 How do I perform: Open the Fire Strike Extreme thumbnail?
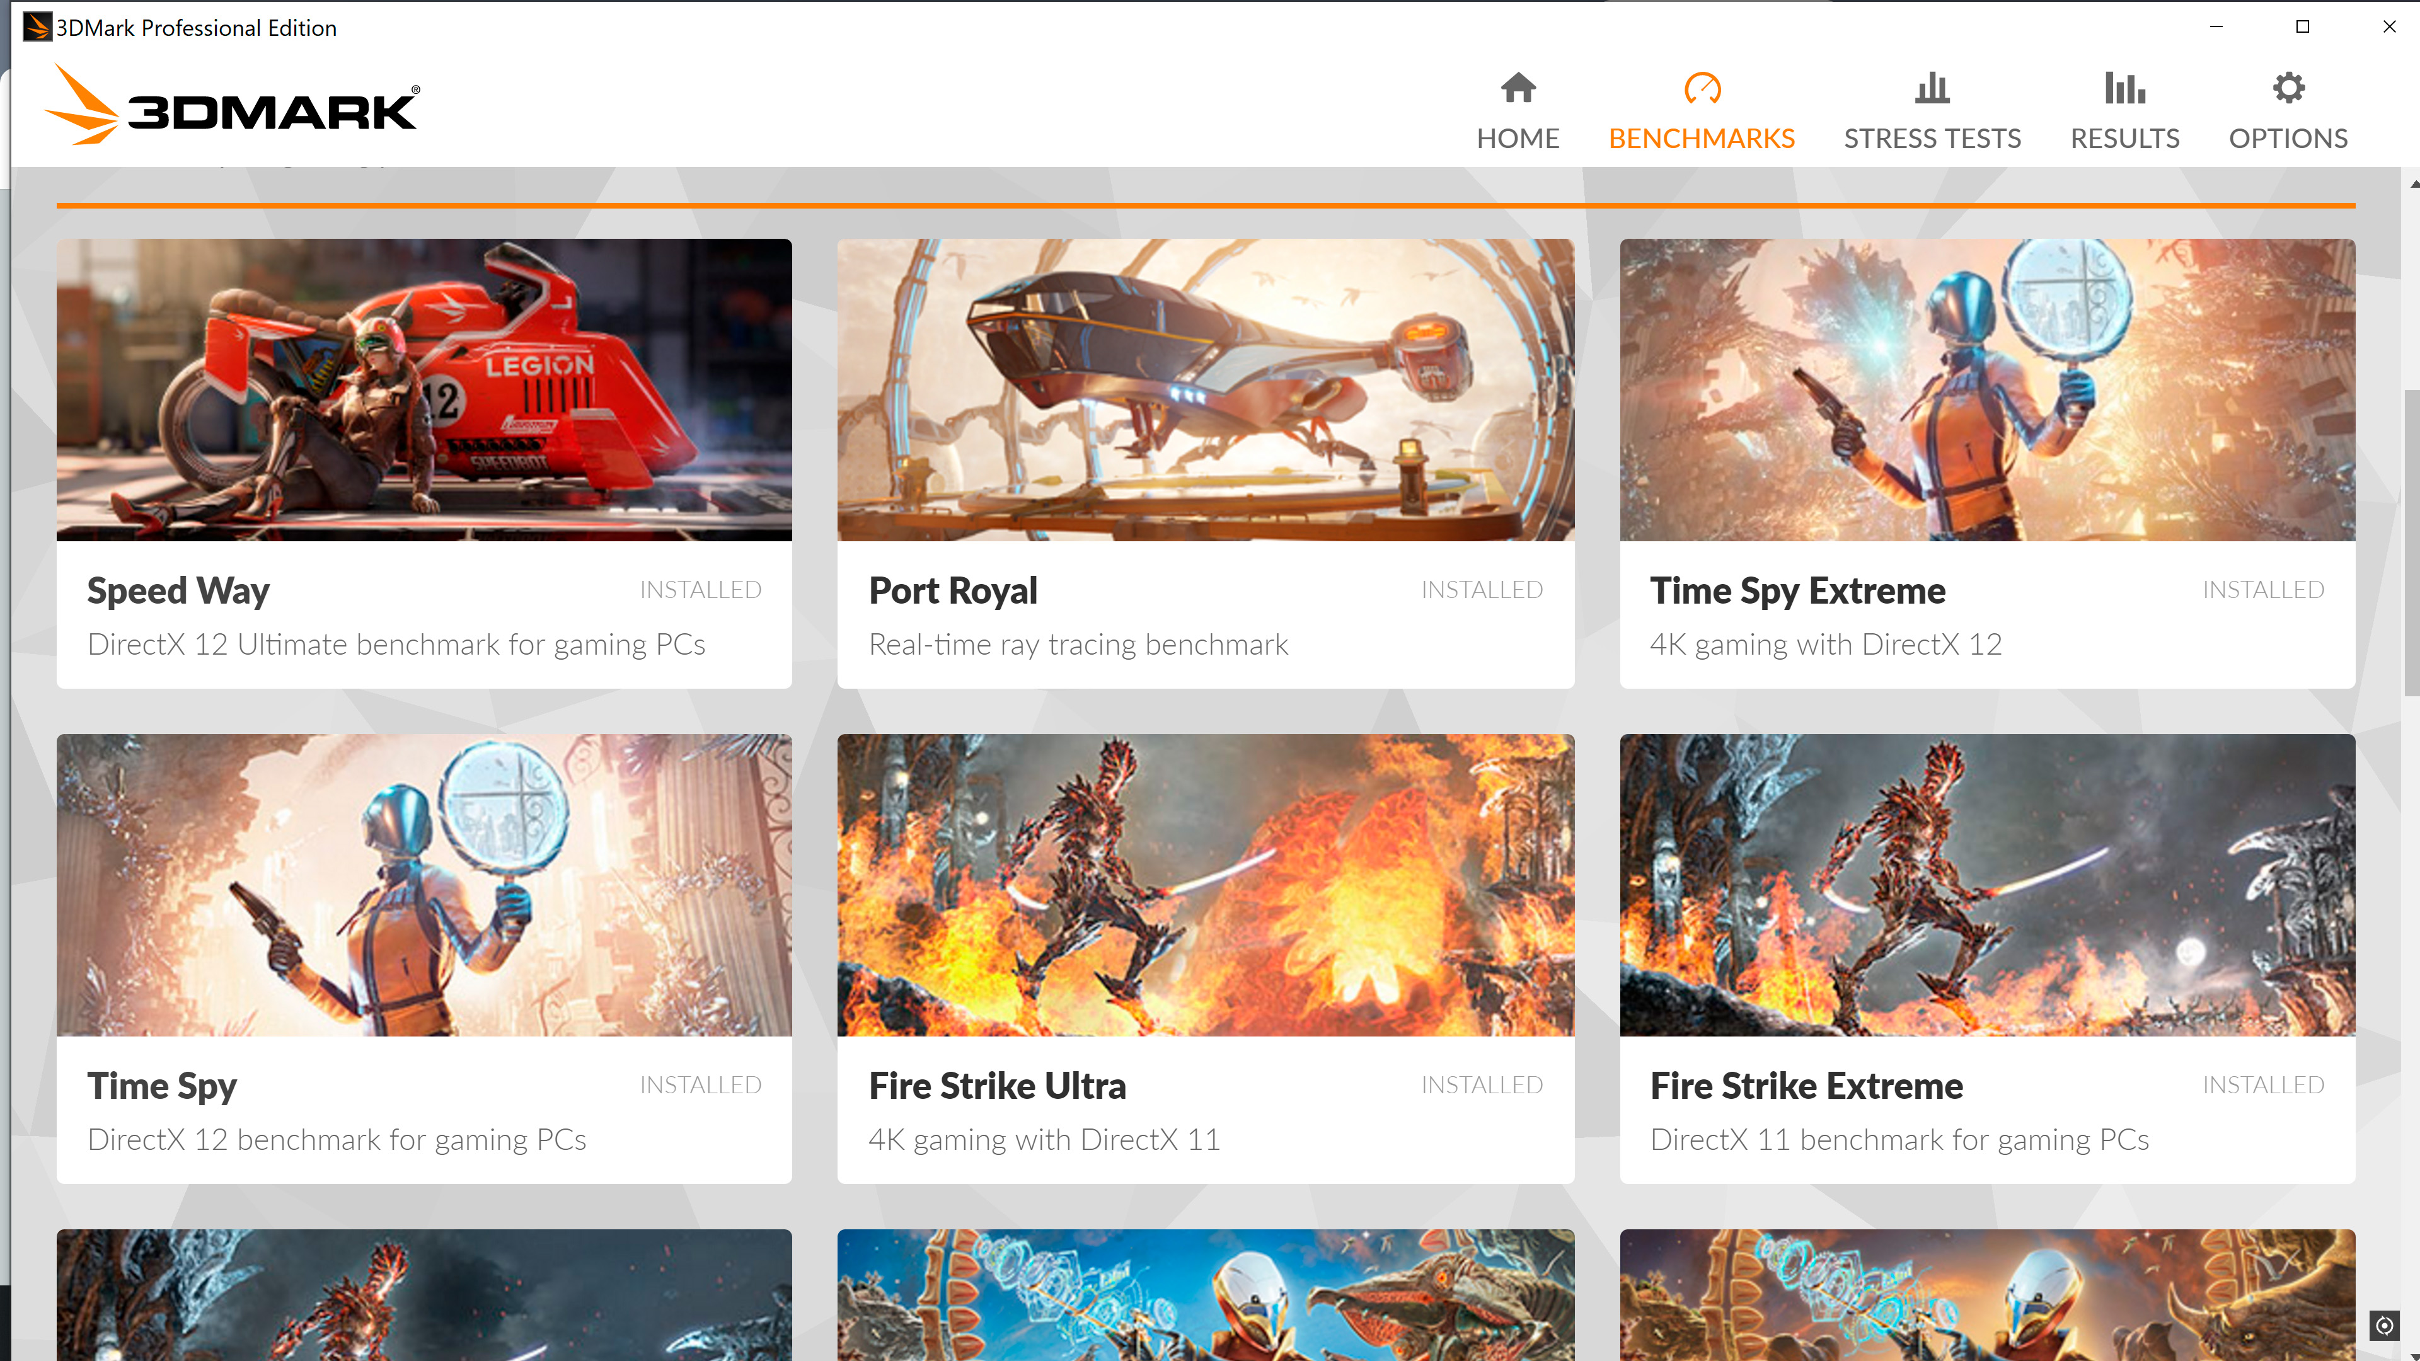click(1987, 885)
